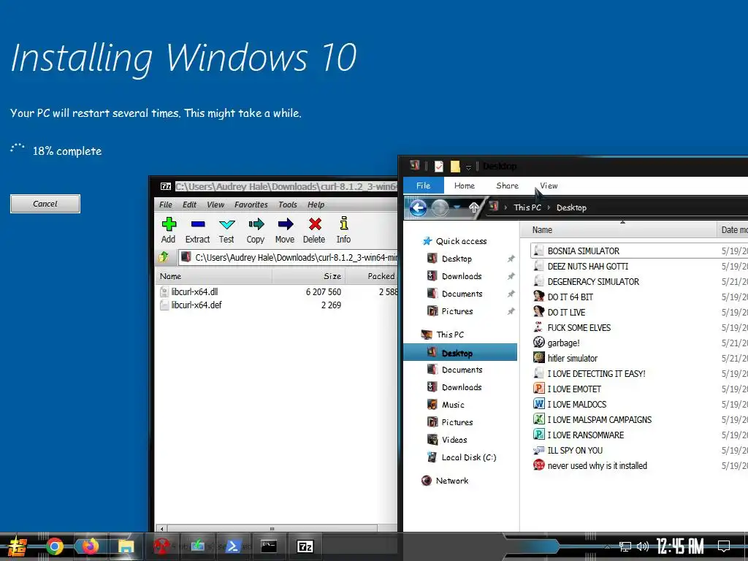
Task: Click the volume icon in system tray
Action: coord(643,546)
